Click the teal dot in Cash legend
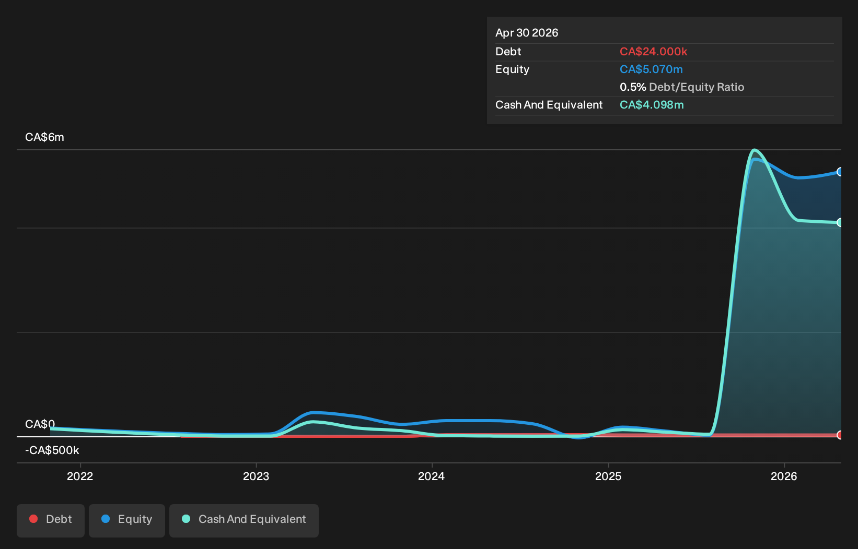858x549 pixels. pyautogui.click(x=186, y=519)
